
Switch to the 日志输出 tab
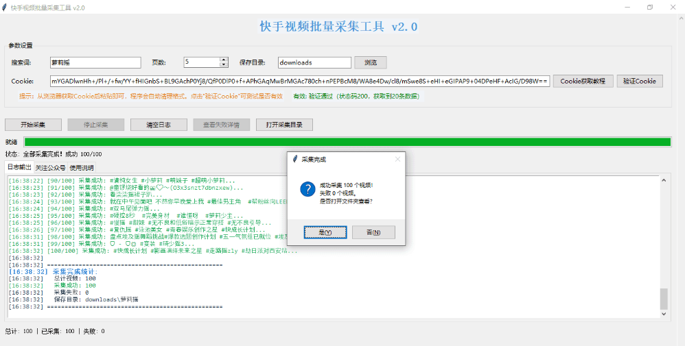[x=19, y=167]
